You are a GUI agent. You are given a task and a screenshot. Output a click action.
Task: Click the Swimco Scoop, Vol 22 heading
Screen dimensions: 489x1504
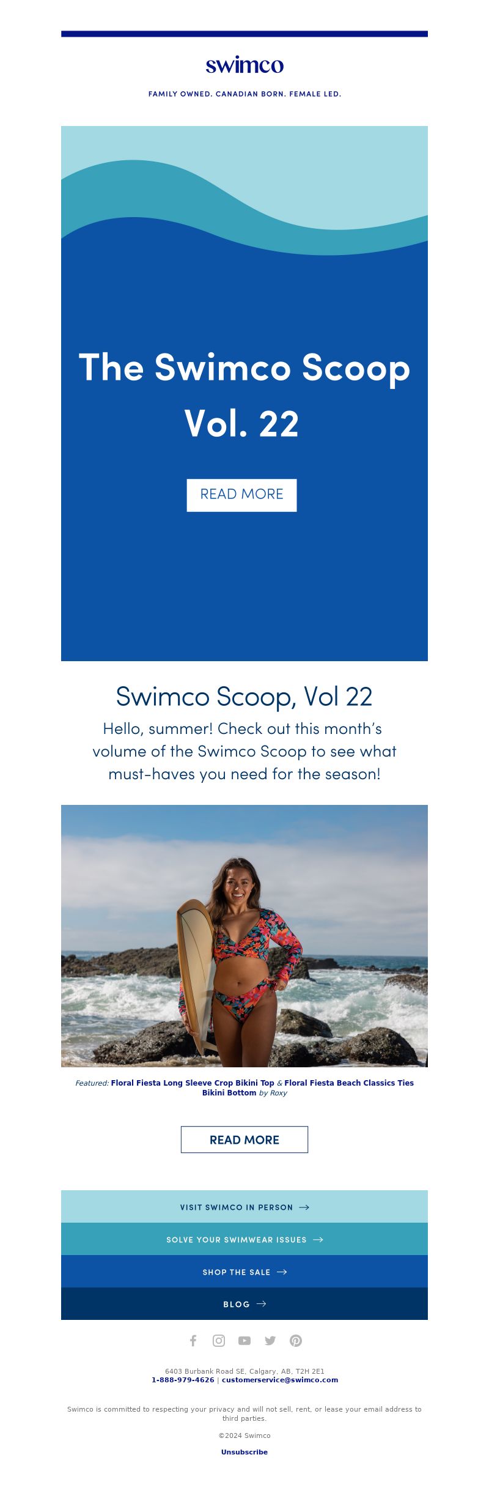244,696
